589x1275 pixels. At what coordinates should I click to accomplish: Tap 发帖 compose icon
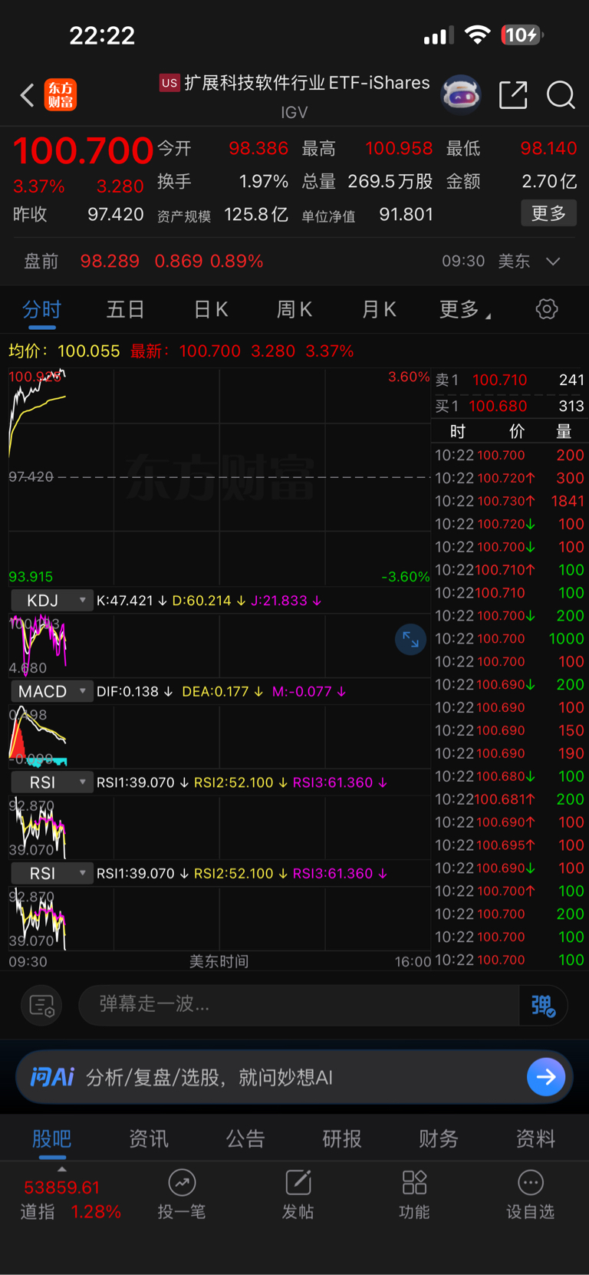click(298, 1183)
